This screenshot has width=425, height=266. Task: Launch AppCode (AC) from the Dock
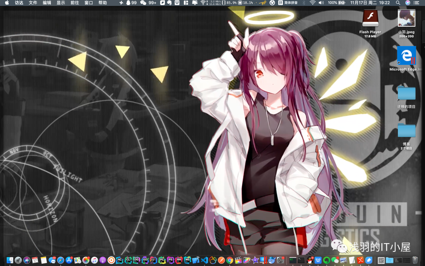point(120,260)
